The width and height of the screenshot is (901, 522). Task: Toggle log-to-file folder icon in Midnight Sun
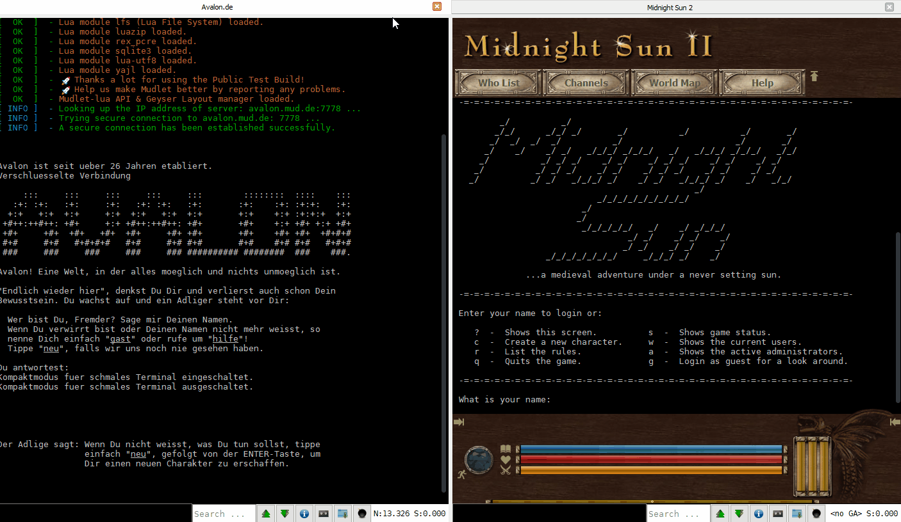click(797, 513)
